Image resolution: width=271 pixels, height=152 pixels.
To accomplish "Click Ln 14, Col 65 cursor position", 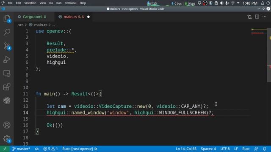I will (186, 149).
